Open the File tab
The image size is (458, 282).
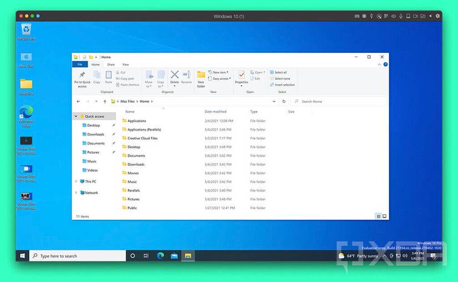pos(80,64)
